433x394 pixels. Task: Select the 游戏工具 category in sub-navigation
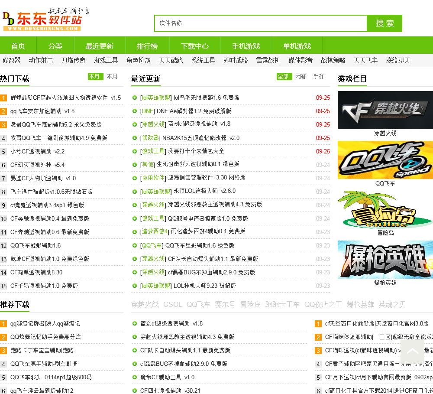pos(106,60)
